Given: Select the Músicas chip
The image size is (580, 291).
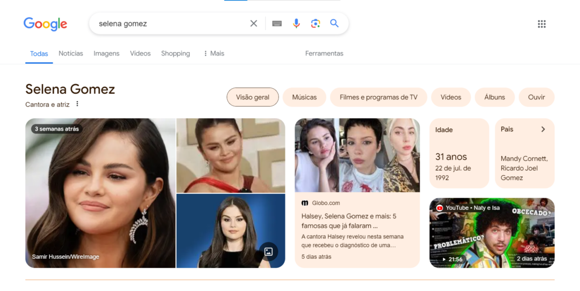Looking at the screenshot, I should point(304,97).
